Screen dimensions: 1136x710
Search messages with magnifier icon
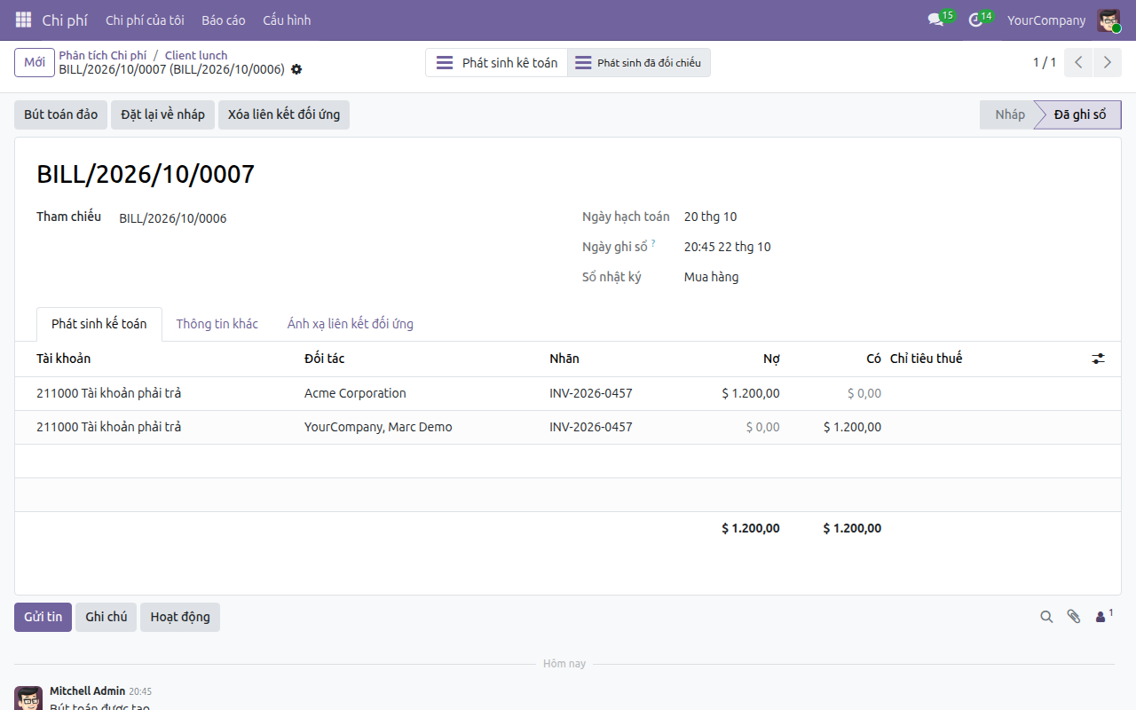(x=1046, y=617)
